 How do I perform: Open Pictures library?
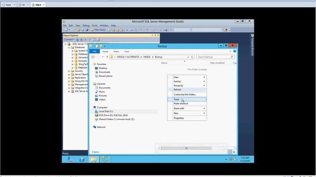coord(103,96)
